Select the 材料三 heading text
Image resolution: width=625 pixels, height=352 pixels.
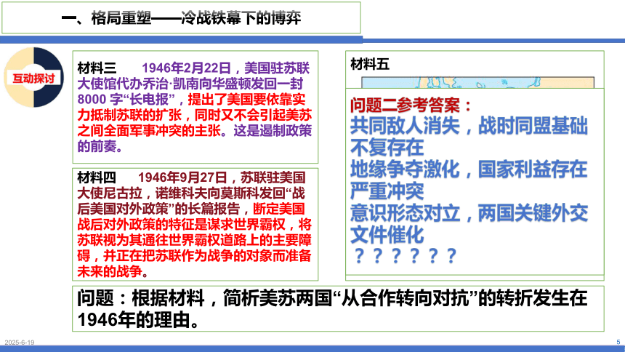[97, 68]
